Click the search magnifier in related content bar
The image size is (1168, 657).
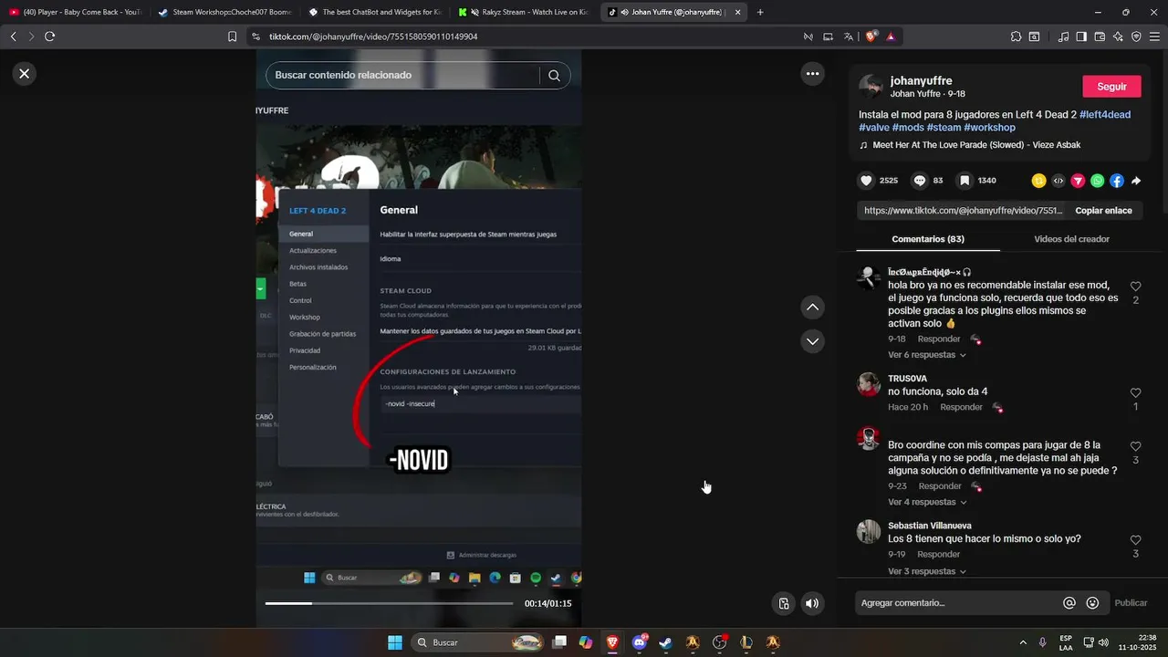(x=554, y=76)
